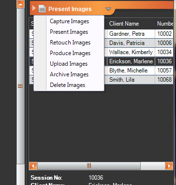Click the horizontal scrollbar right arrow
Viewport: 176px width, 185px height.
(x=169, y=166)
